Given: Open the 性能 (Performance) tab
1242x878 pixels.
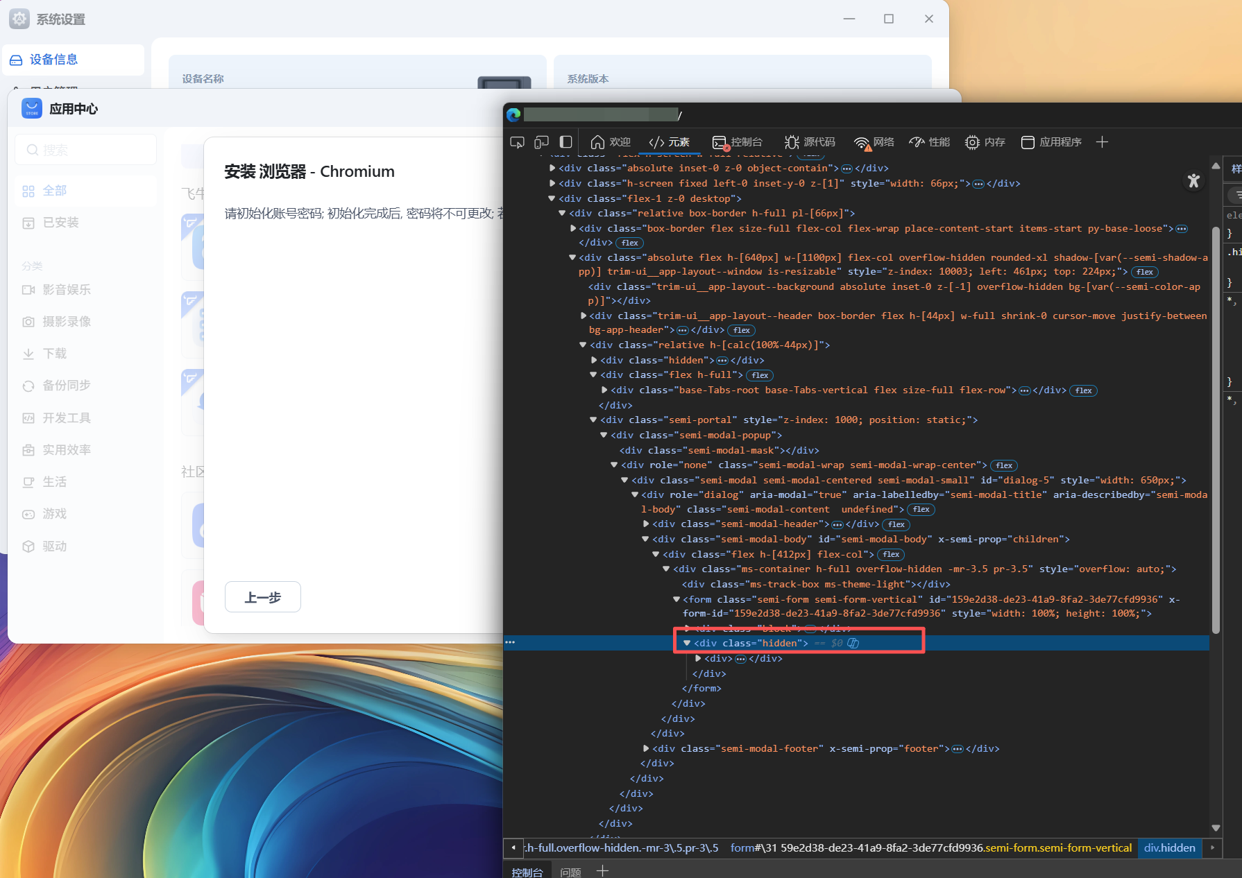Looking at the screenshot, I should [930, 142].
